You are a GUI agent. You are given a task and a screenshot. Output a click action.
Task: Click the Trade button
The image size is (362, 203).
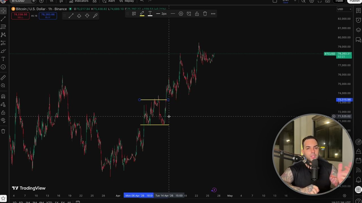339,1
